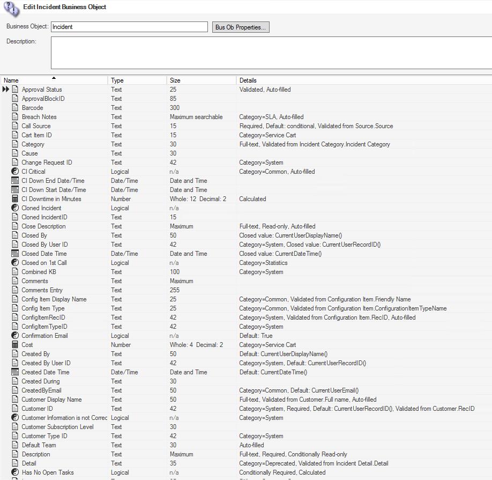Click the Type column header
The height and width of the screenshot is (480, 492).
123,80
